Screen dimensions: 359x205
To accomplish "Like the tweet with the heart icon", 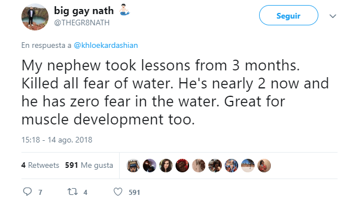I will [118, 191].
